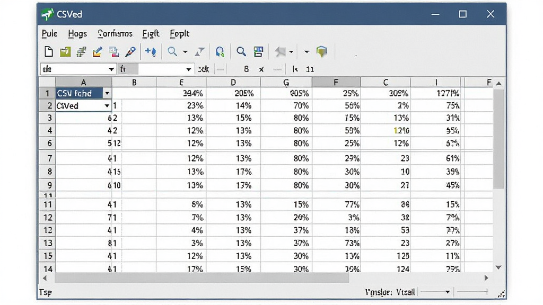Click the gray flag arrow icon

point(280,52)
